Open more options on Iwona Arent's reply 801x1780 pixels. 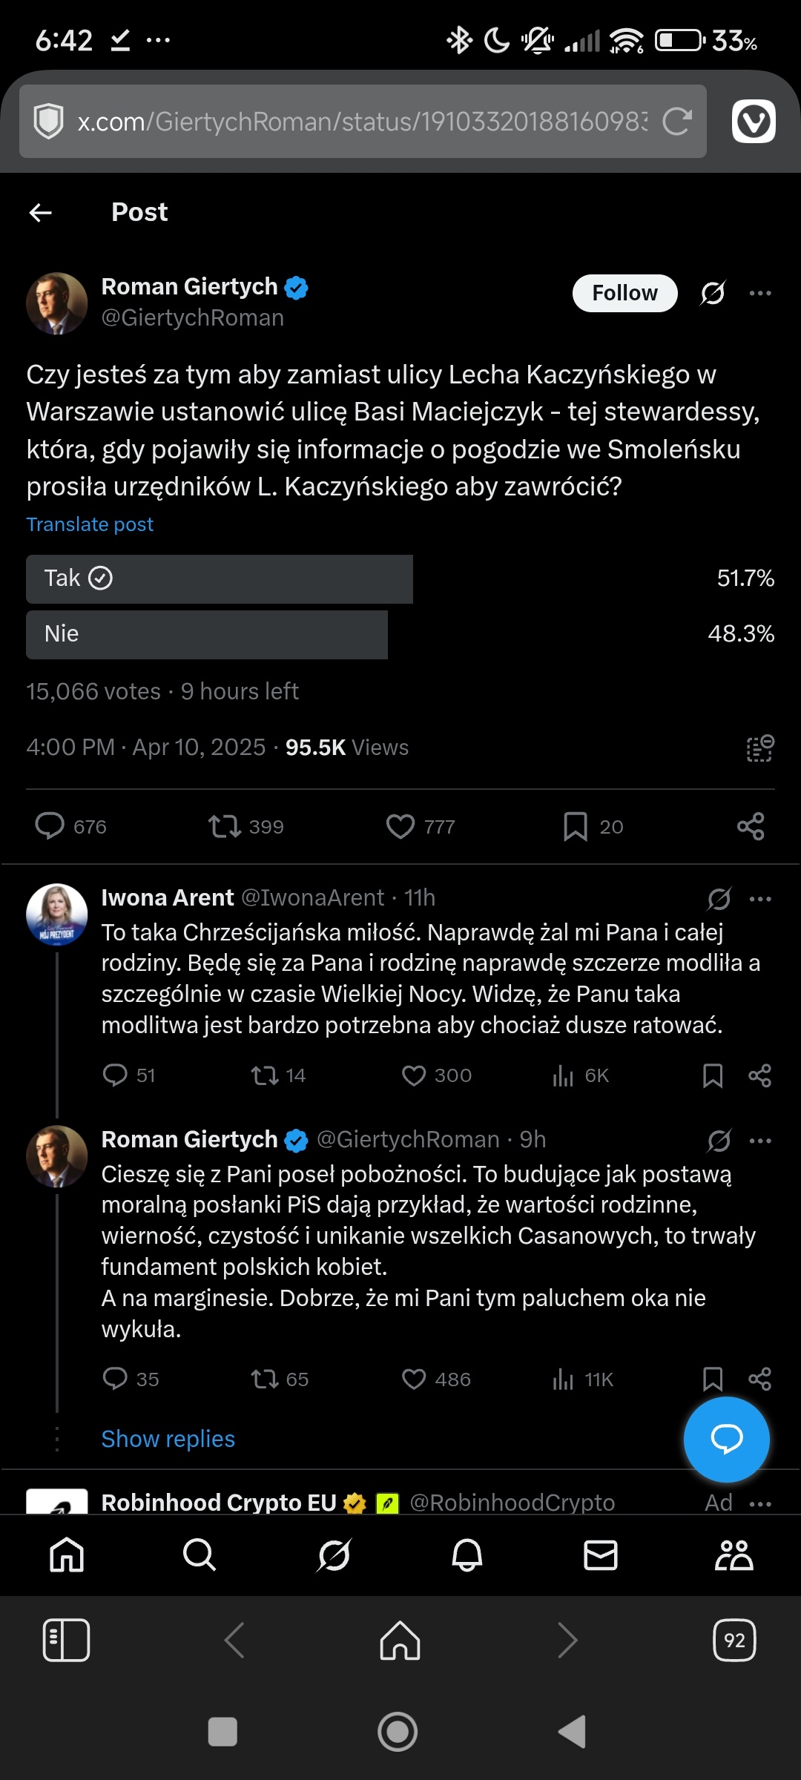(760, 899)
